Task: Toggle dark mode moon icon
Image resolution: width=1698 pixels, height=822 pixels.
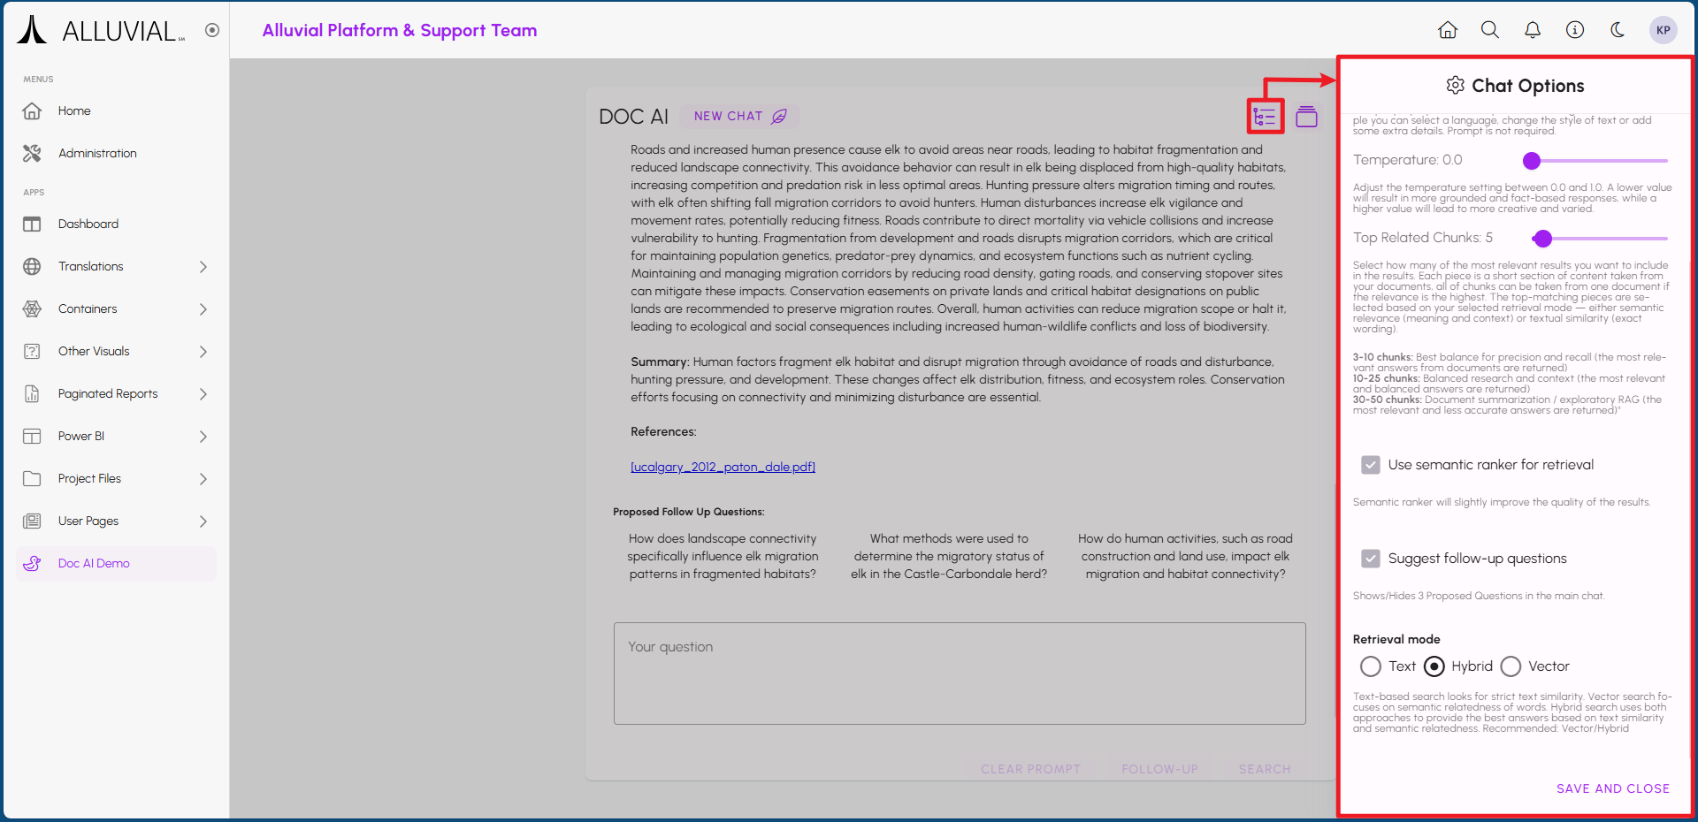Action: (1618, 30)
